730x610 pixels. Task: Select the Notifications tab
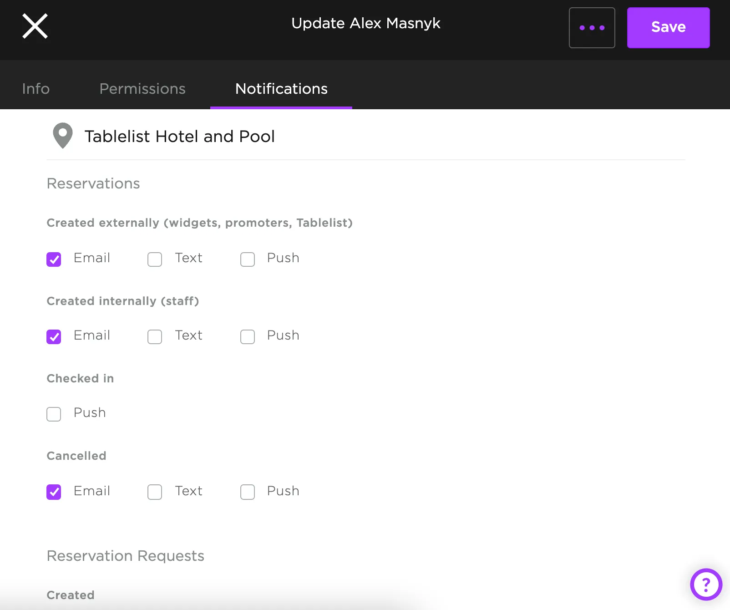[x=281, y=88]
